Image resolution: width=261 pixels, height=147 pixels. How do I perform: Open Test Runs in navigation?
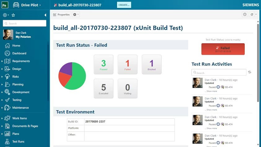pyautogui.click(x=18, y=141)
